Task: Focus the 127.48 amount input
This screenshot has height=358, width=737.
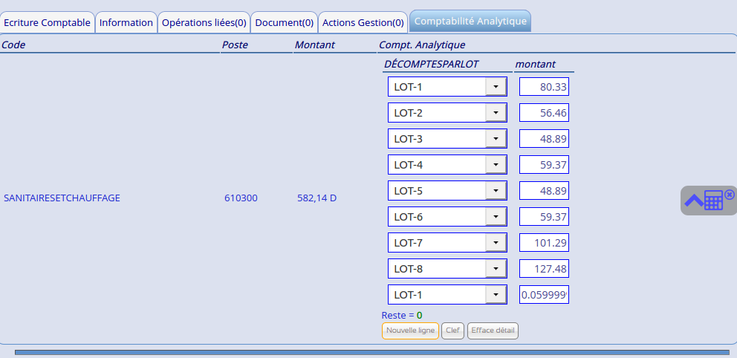Action: coord(544,269)
